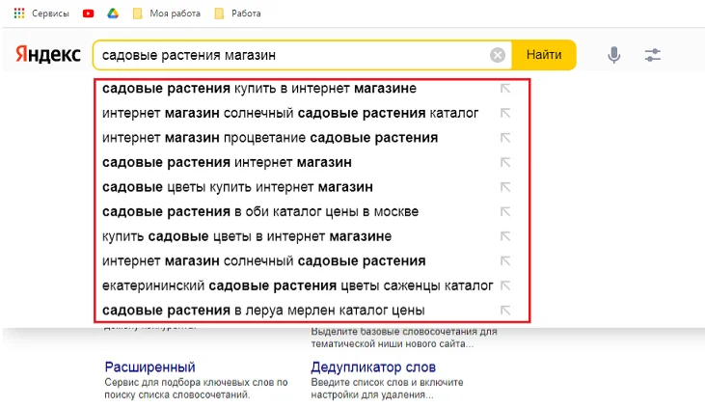Go to Яндекс home via logo
This screenshot has width=705, height=408.
pos(48,54)
